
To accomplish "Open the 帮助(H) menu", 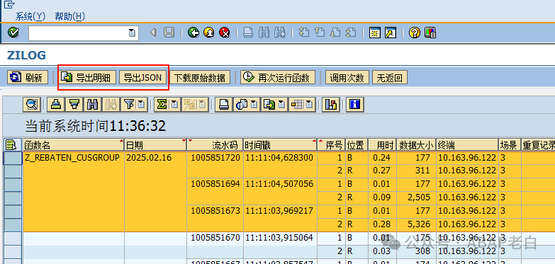I will [70, 16].
